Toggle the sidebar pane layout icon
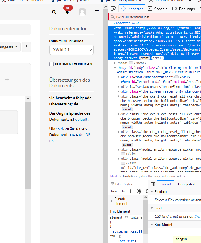 tap(153, 184)
